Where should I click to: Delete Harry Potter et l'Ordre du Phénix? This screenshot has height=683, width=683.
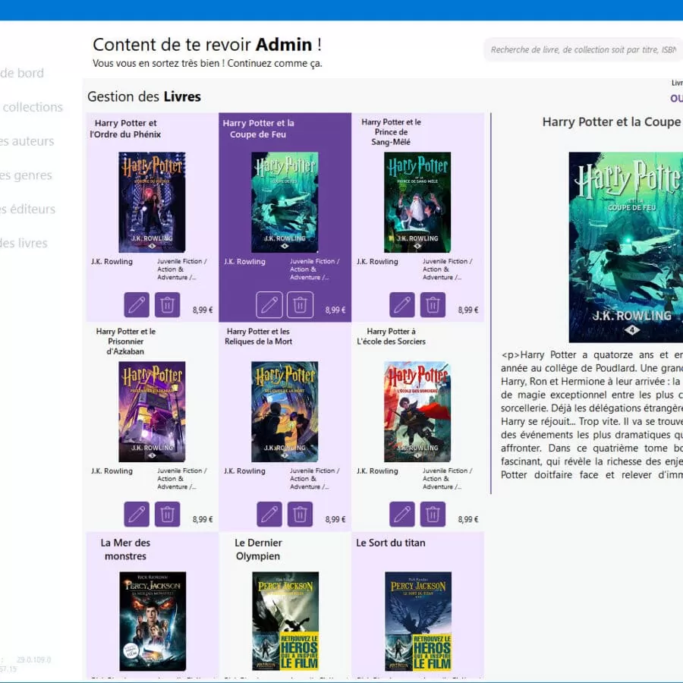pos(167,304)
